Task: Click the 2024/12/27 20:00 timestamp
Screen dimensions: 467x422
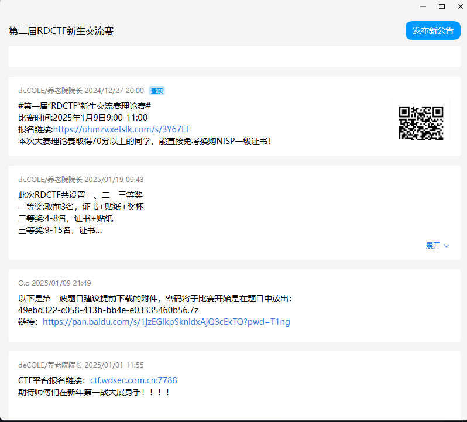Action: point(114,91)
